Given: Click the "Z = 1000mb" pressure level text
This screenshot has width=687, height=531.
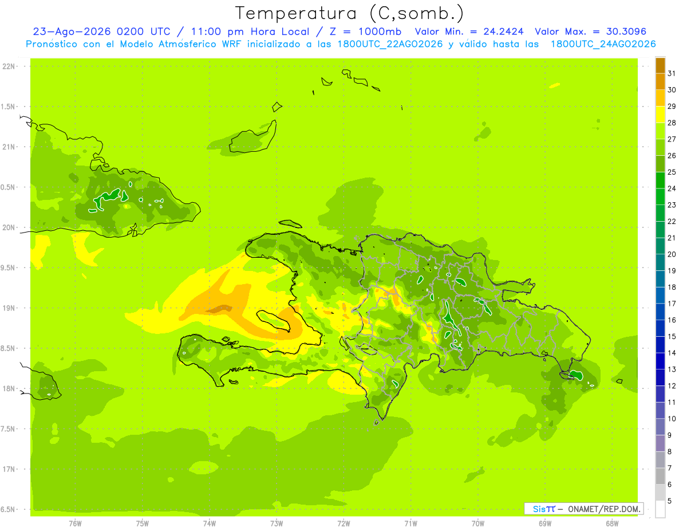Looking at the screenshot, I should pyautogui.click(x=366, y=32).
